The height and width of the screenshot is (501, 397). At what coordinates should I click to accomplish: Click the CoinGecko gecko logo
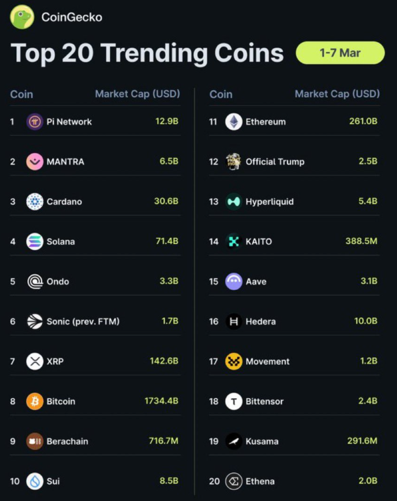click(22, 17)
